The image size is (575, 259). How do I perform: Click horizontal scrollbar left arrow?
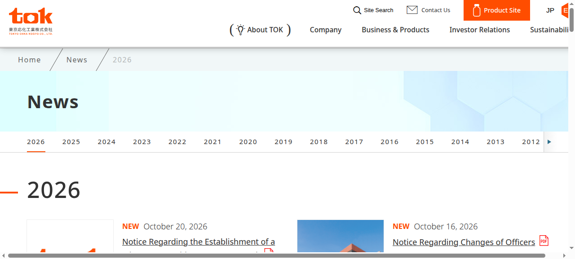click(x=3, y=256)
